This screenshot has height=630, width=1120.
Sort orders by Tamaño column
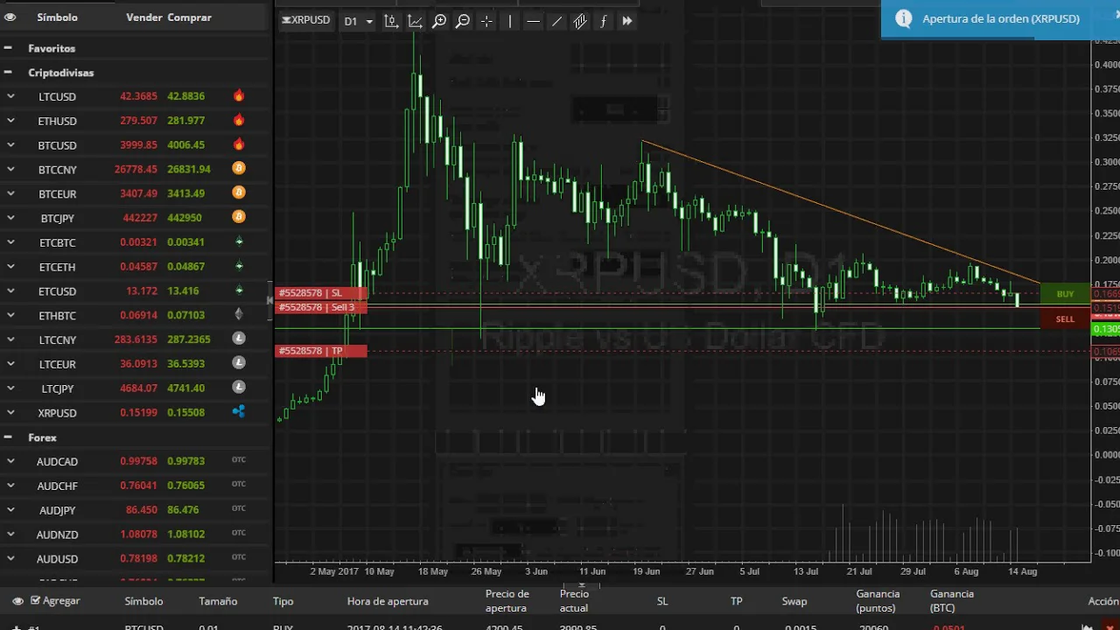(218, 601)
